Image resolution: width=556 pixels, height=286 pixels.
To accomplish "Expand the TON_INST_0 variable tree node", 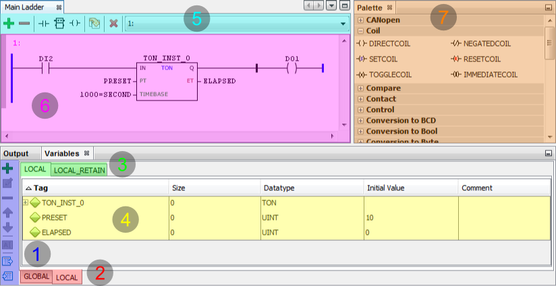I will (26, 202).
